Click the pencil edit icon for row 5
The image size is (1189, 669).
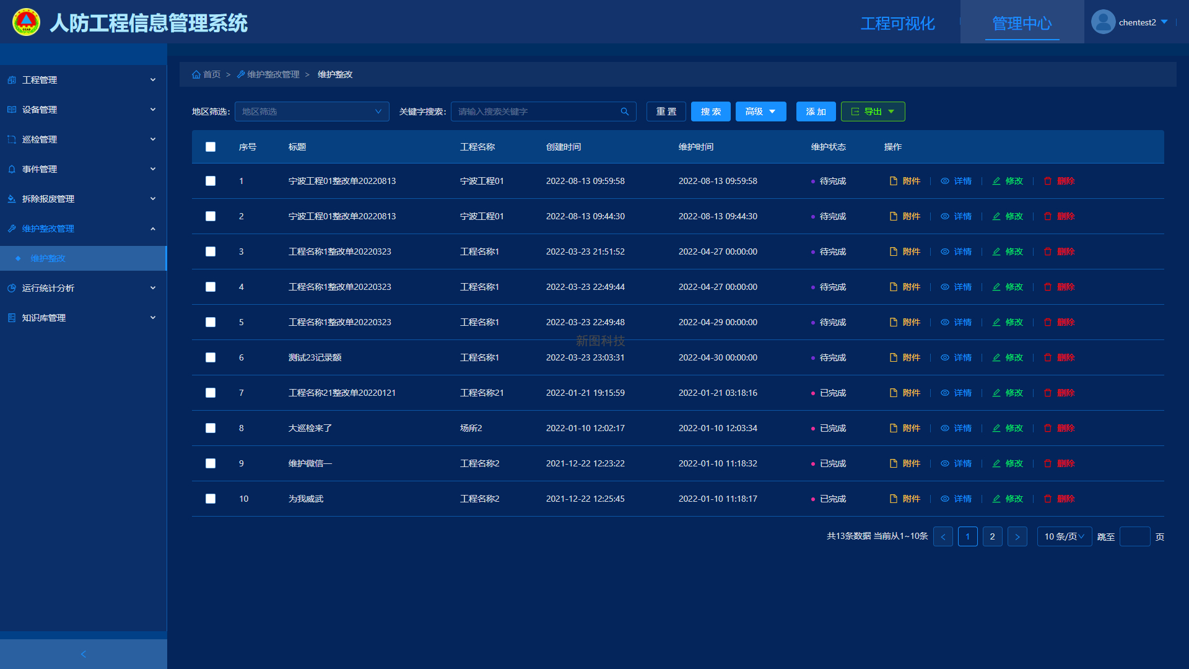996,322
